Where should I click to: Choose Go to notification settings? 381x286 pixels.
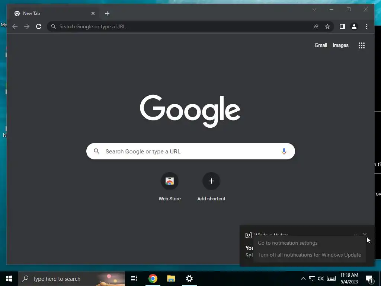pyautogui.click(x=288, y=243)
